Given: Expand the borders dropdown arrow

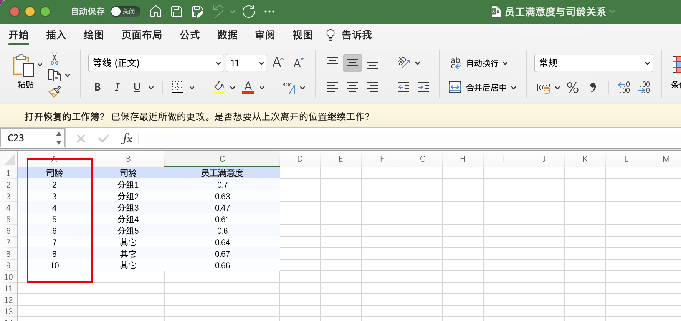Looking at the screenshot, I should point(192,88).
